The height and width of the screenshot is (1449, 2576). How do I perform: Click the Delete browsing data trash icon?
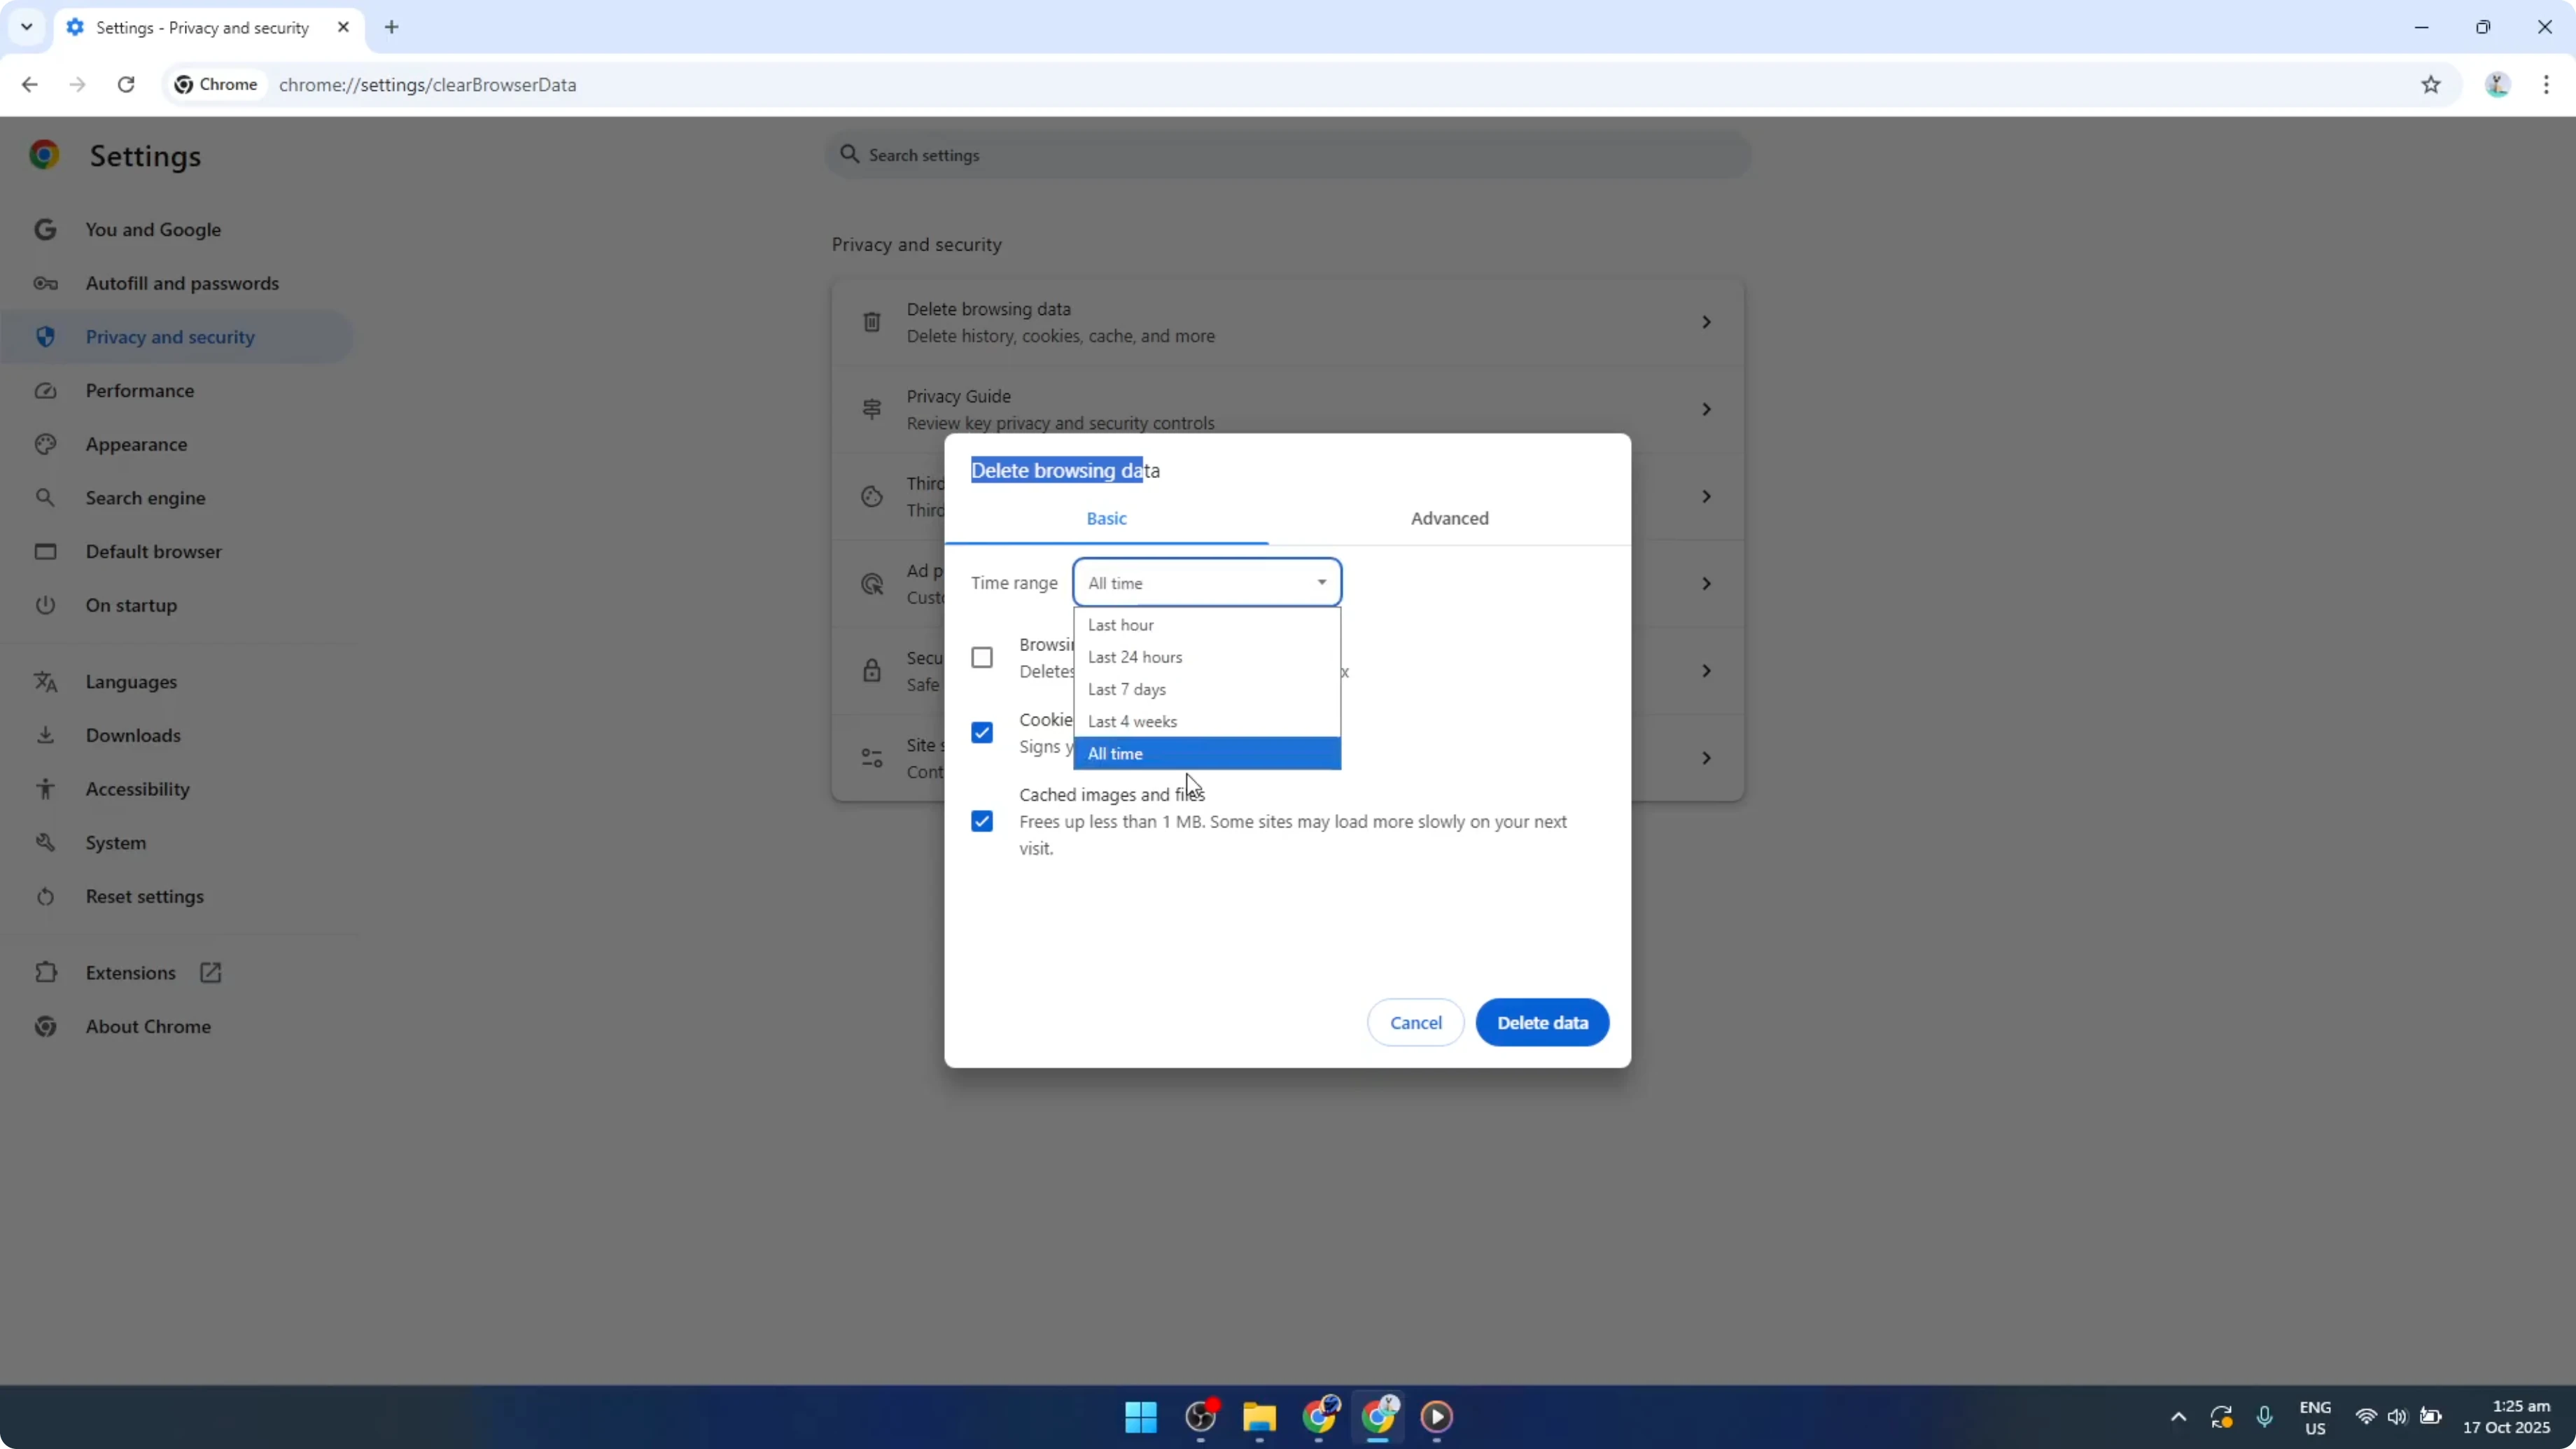coord(872,322)
